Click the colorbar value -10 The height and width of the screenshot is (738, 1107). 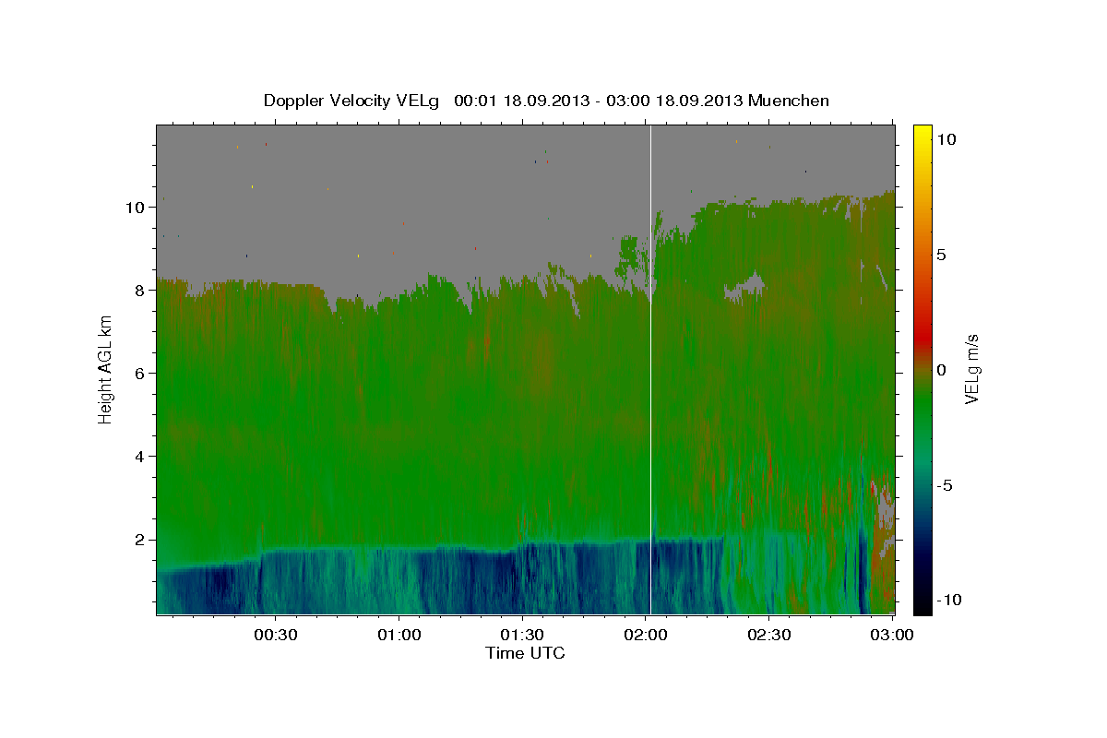[949, 601]
